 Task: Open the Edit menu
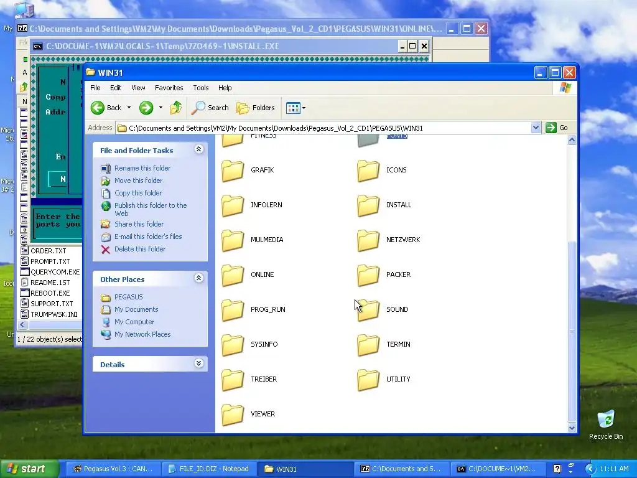[x=116, y=88]
